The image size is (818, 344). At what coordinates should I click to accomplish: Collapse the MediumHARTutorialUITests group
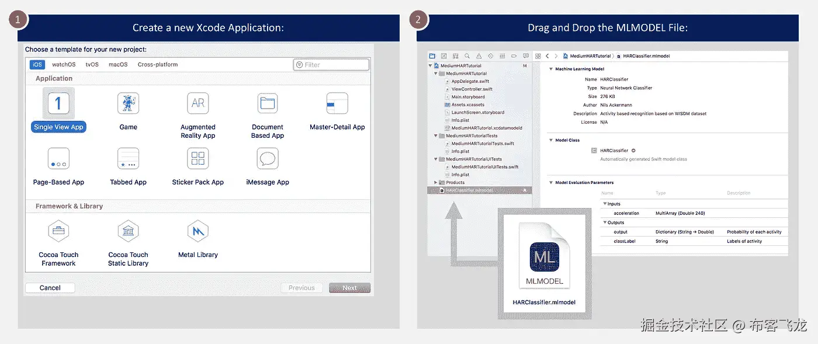tap(436, 159)
